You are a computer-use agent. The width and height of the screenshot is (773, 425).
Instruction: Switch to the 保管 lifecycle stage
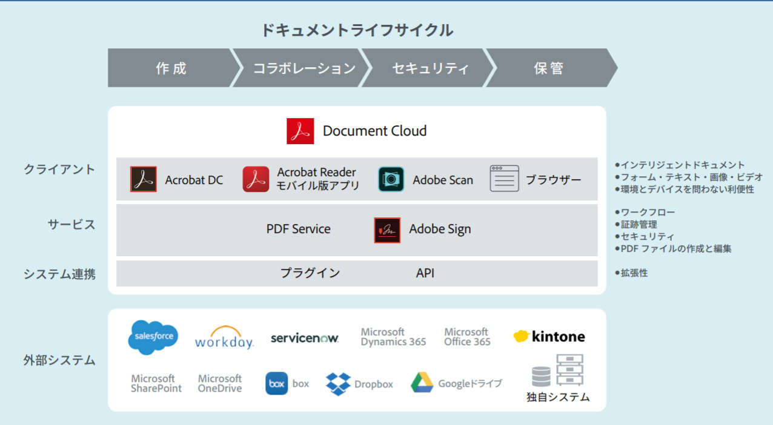pos(552,68)
